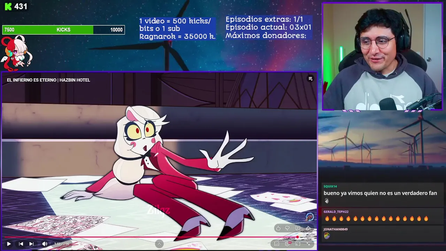Image resolution: width=446 pixels, height=251 pixels.
Task: Click the viewer count 431
Action: 21,6
